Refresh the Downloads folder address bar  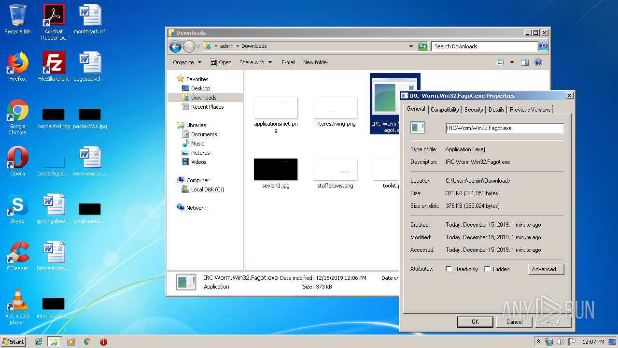[423, 46]
